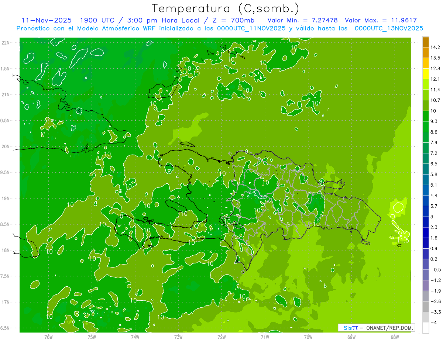Click the legend value "7.9"
Image resolution: width=443 pixels, height=342 pixels.
(434, 142)
